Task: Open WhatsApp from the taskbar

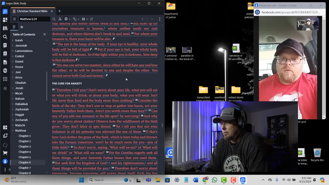Action: (214, 180)
